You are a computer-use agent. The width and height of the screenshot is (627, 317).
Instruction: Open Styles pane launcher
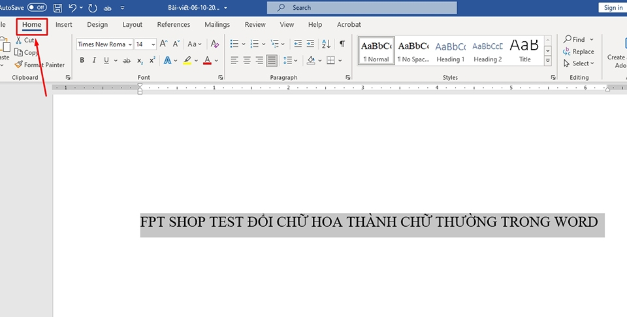click(x=553, y=78)
